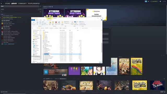Open the POOPLORD69722 profile tab
The height and width of the screenshot is (94, 167).
[x=34, y=3]
